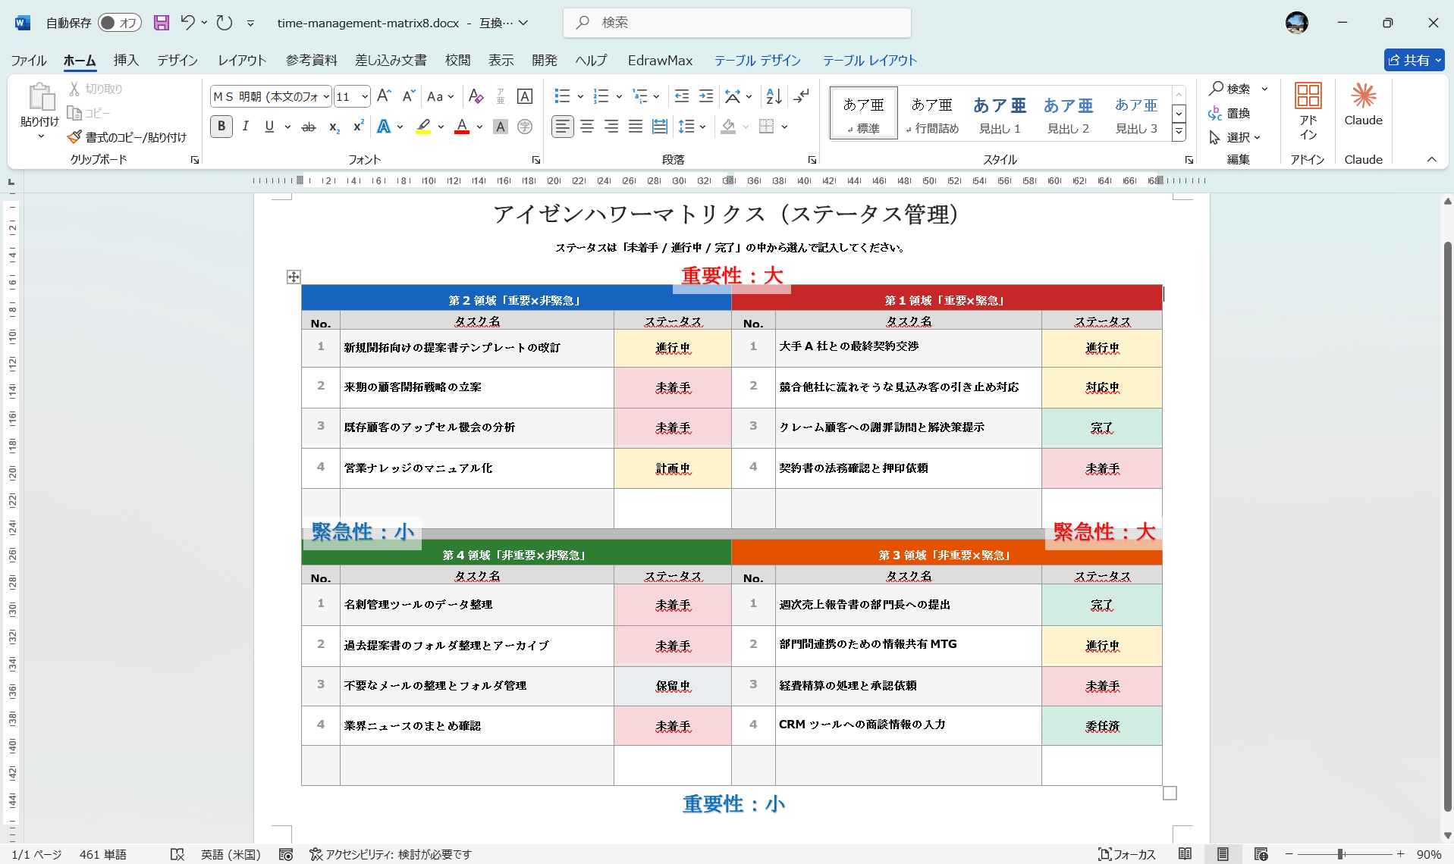This screenshot has height=864, width=1454.
Task: Apply strikethrough formatting
Action: click(308, 127)
